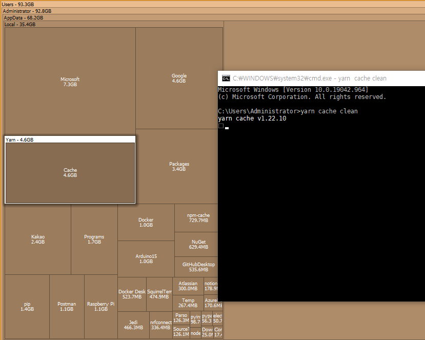Click the Jedi 466.3MB block
This screenshot has height=340, width=425.
[x=133, y=325]
